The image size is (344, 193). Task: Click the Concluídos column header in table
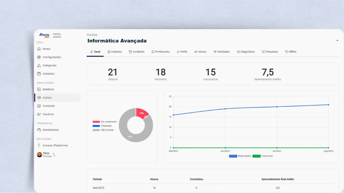[x=196, y=179]
